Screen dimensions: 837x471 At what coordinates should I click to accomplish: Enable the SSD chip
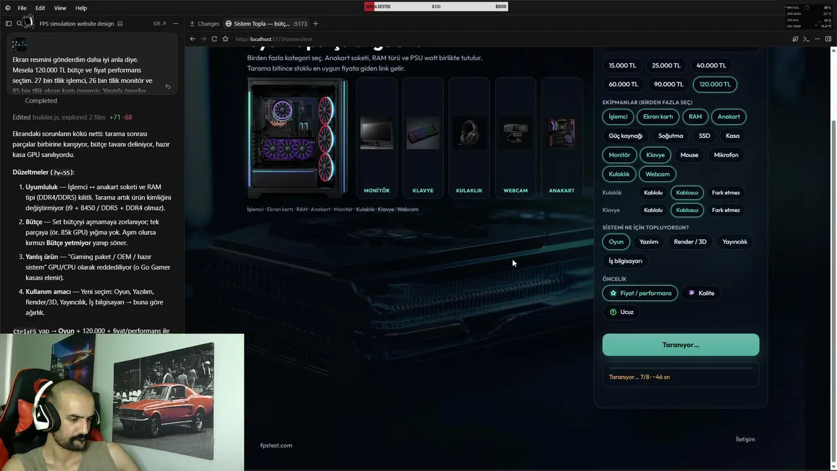(x=704, y=136)
